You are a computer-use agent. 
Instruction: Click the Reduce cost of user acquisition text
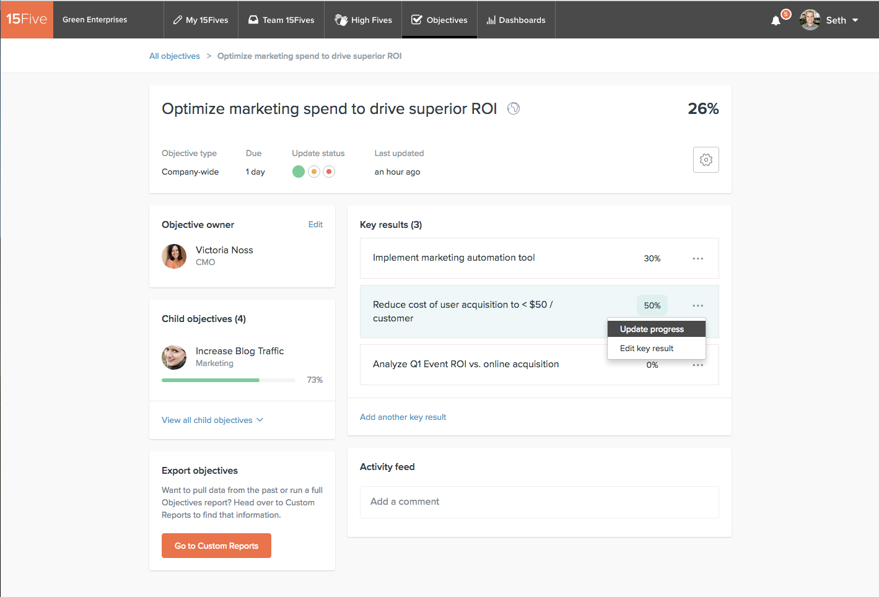[463, 311]
